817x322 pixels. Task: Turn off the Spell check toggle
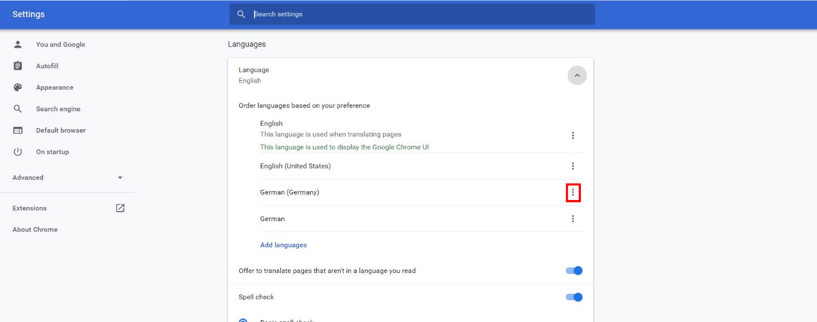574,297
